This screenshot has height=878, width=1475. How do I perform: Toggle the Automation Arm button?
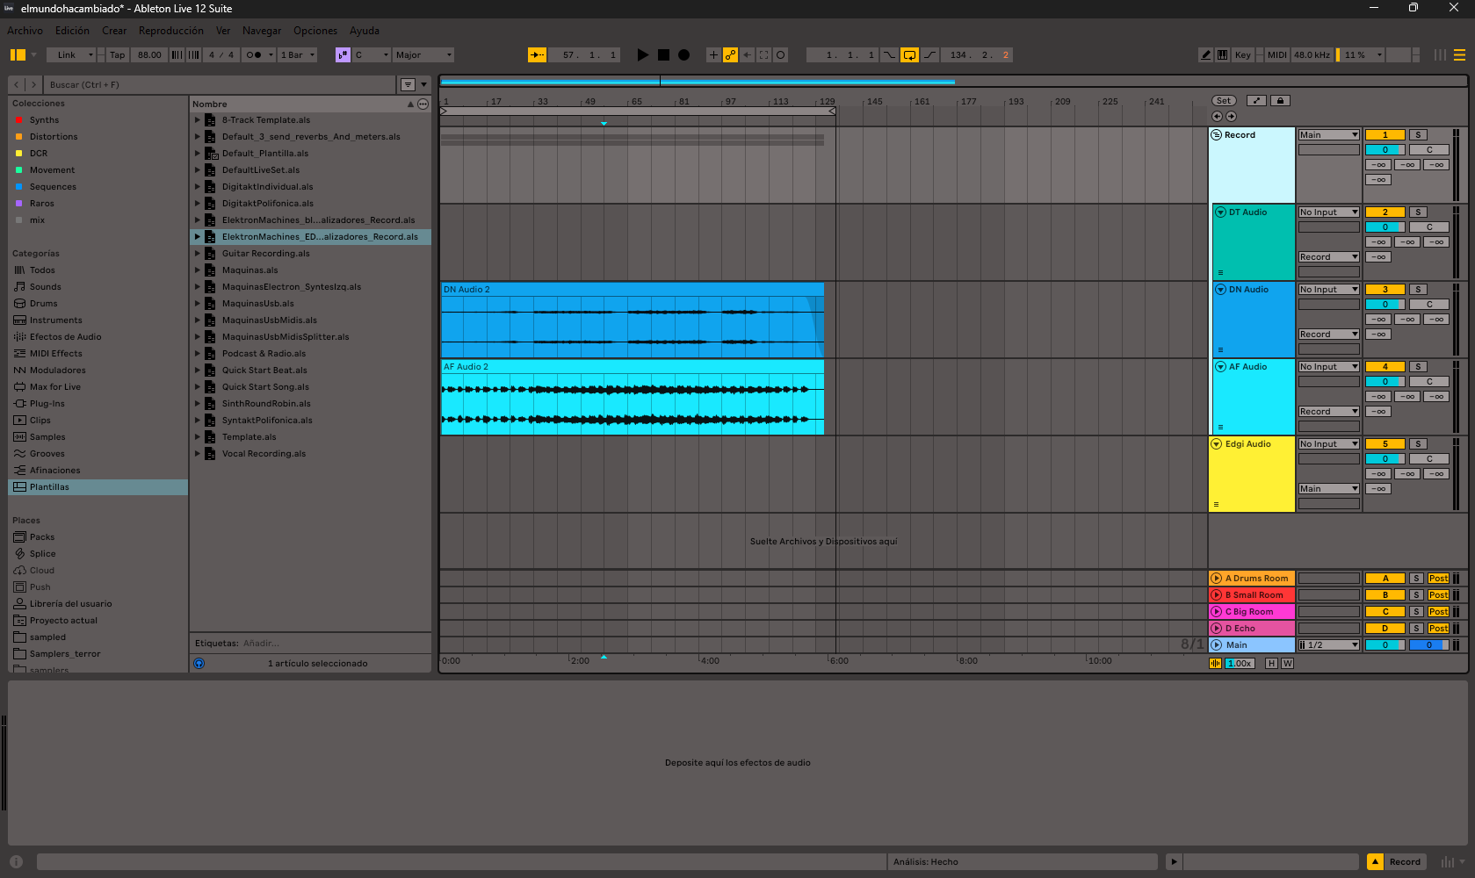click(730, 54)
